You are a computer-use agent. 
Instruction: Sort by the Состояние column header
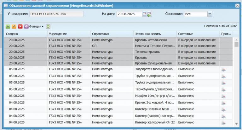tap(198, 34)
